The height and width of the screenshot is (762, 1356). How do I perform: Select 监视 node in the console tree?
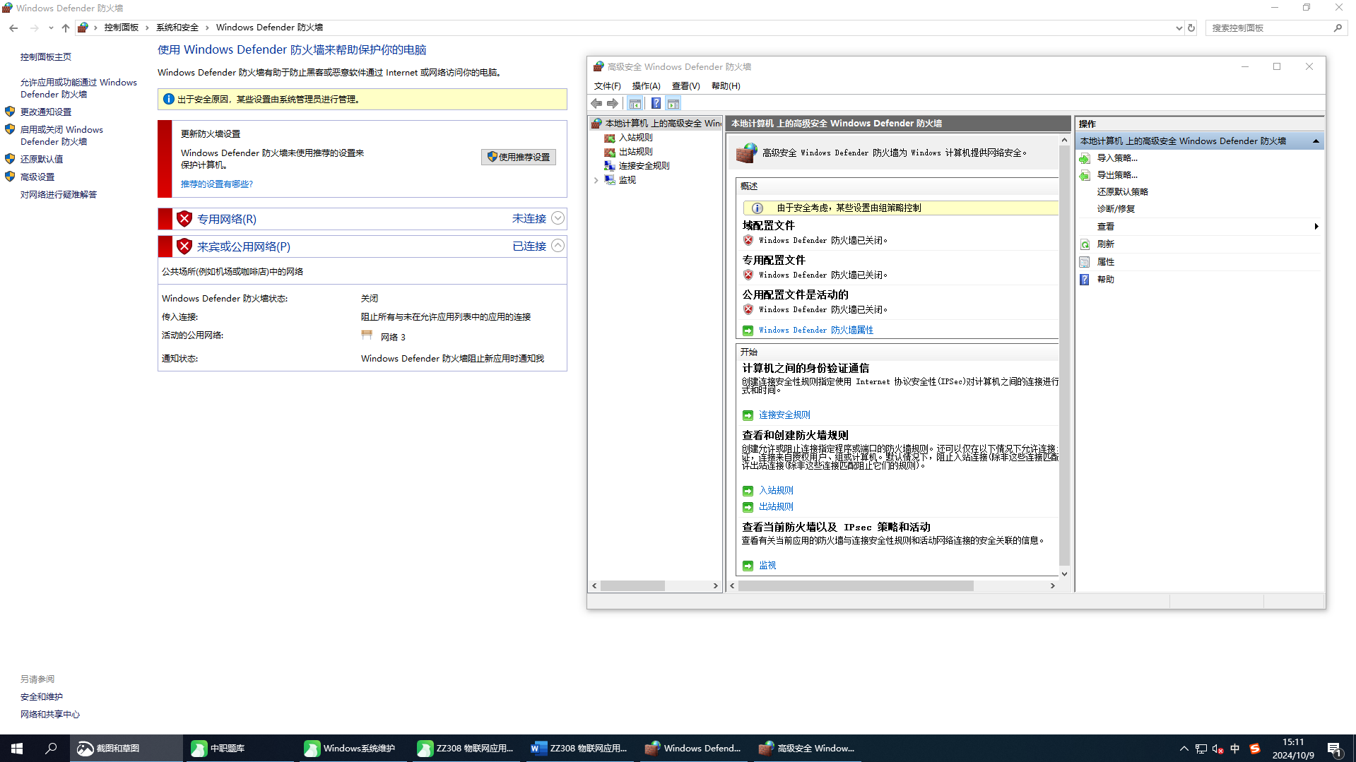[x=627, y=180]
